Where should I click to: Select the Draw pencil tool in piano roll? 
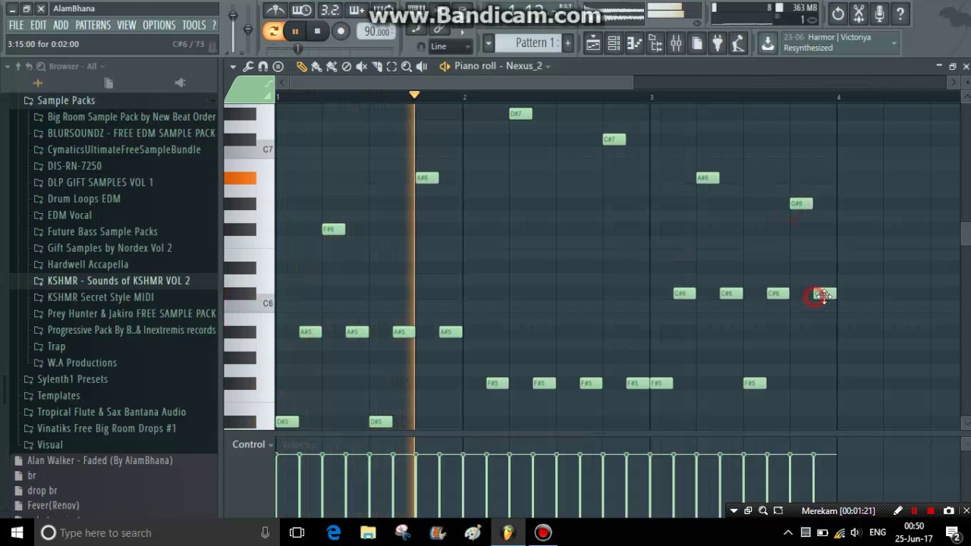(301, 67)
